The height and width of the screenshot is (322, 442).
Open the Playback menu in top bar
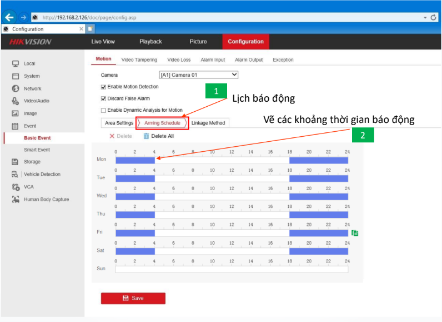pyautogui.click(x=150, y=42)
